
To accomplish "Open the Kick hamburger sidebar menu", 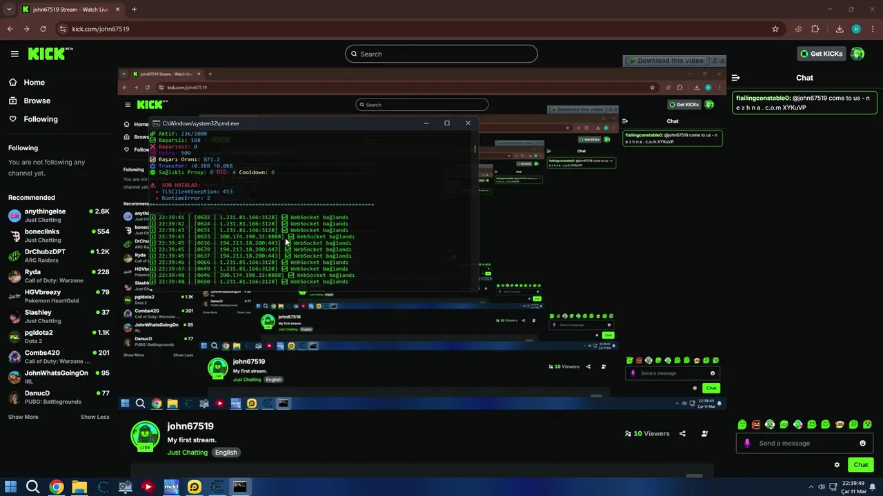I will tap(14, 54).
